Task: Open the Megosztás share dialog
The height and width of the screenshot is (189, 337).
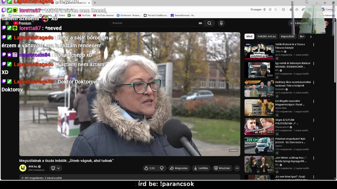Action: point(179,168)
